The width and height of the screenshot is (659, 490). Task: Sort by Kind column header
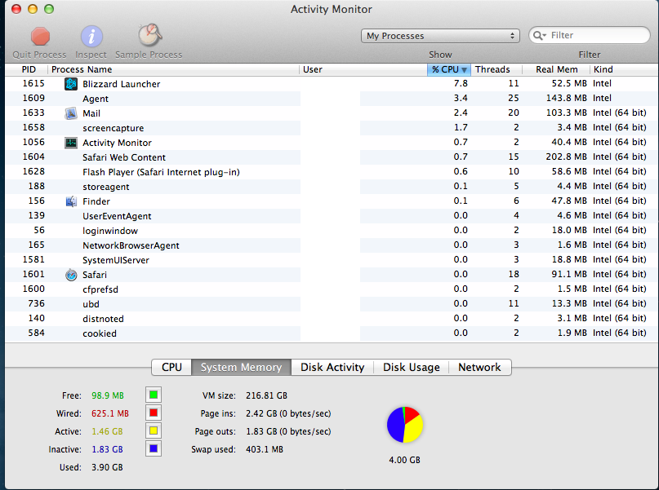tap(624, 69)
